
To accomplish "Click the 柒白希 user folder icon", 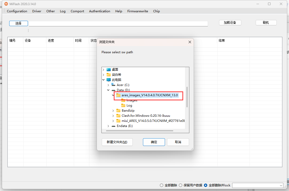I will tap(109, 75).
